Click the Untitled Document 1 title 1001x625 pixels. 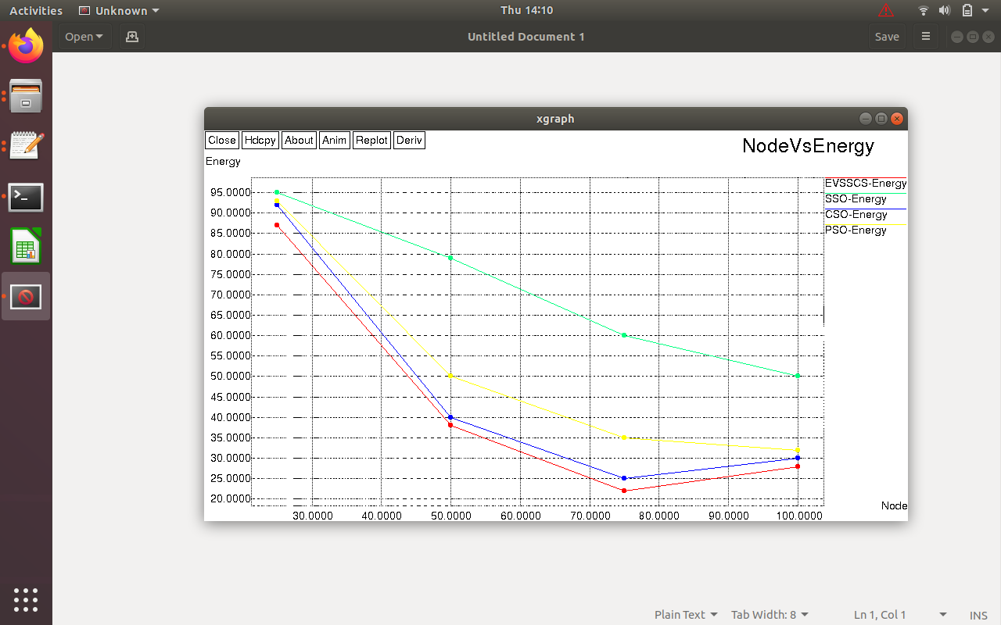coord(526,36)
